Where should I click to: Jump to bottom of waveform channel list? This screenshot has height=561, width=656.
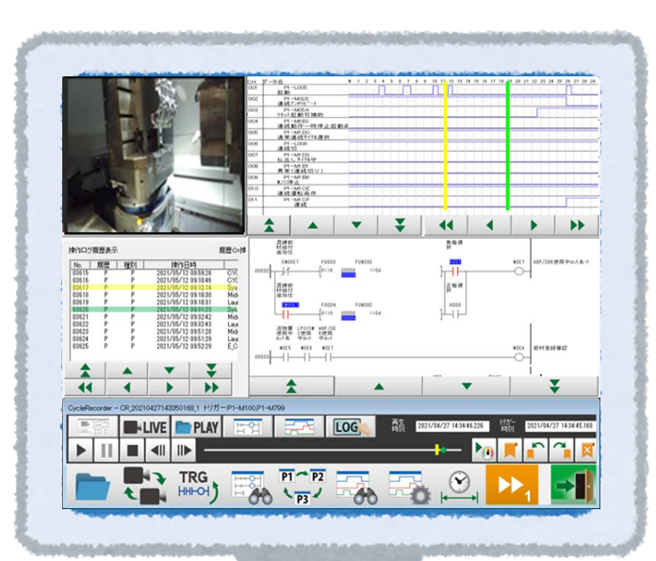(401, 225)
